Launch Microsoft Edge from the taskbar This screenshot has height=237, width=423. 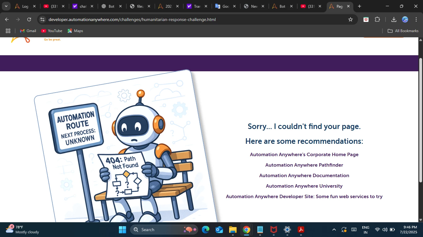(x=206, y=230)
